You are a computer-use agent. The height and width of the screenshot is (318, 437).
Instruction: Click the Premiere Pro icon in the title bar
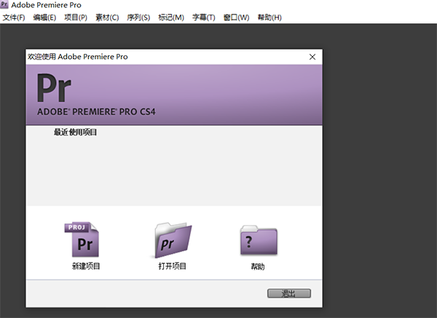click(4, 4)
